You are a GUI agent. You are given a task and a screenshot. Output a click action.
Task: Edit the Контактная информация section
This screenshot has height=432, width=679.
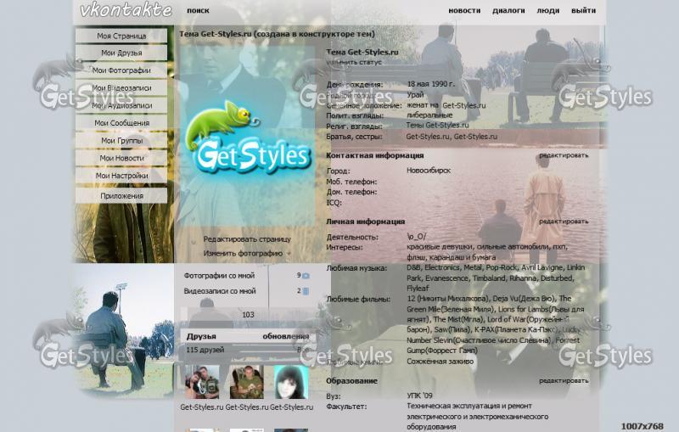coord(563,156)
